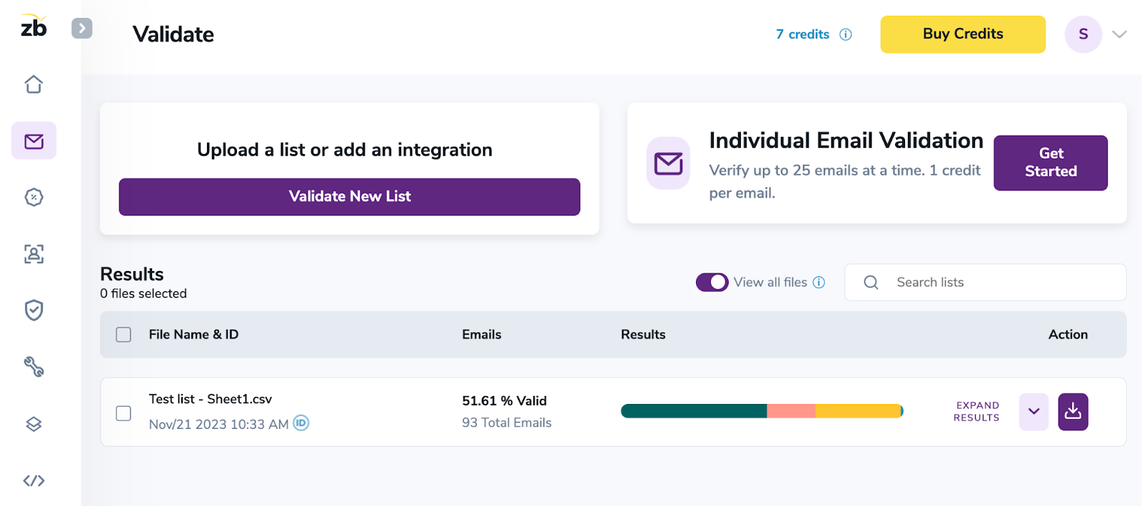1142x506 pixels.
Task: Open the API code brackets icon
Action: 34,480
